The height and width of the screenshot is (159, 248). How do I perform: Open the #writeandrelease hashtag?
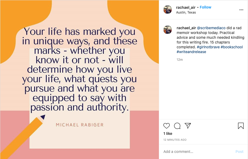coord(191,52)
